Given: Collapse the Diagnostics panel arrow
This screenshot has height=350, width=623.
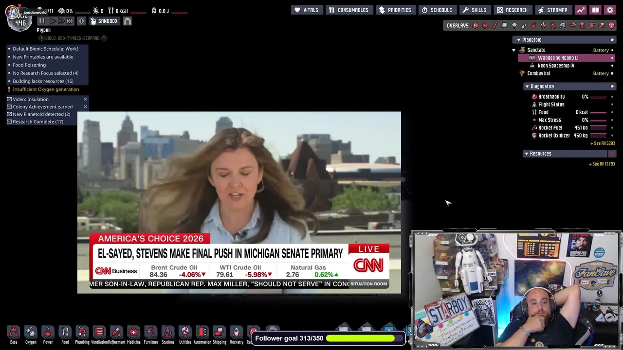Looking at the screenshot, I should [x=526, y=87].
